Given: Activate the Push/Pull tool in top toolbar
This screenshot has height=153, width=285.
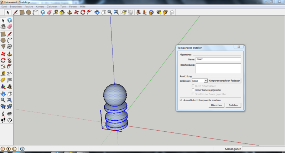Looking at the screenshot, I should [70, 12].
